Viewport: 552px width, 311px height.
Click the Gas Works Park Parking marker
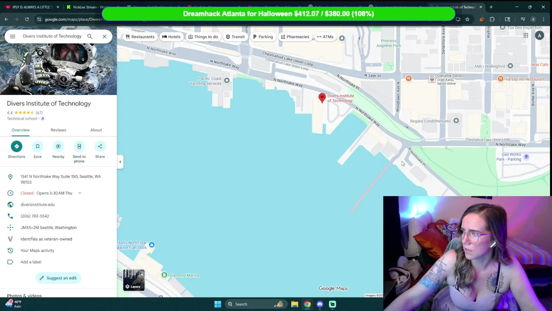click(526, 157)
